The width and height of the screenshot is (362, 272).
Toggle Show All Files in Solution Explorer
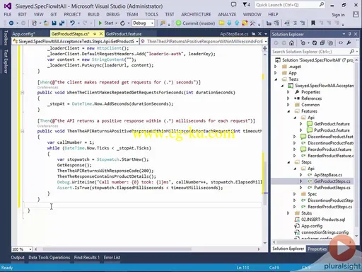(x=330, y=43)
